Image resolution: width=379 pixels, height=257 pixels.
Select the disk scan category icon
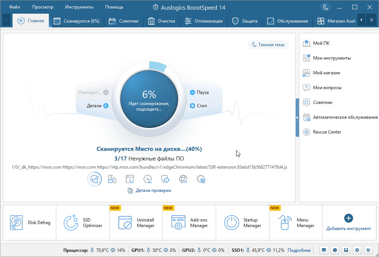pos(148,179)
